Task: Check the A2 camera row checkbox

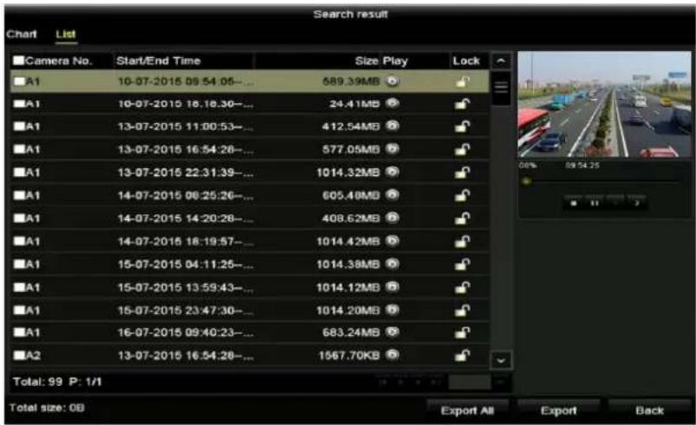Action: pos(19,356)
